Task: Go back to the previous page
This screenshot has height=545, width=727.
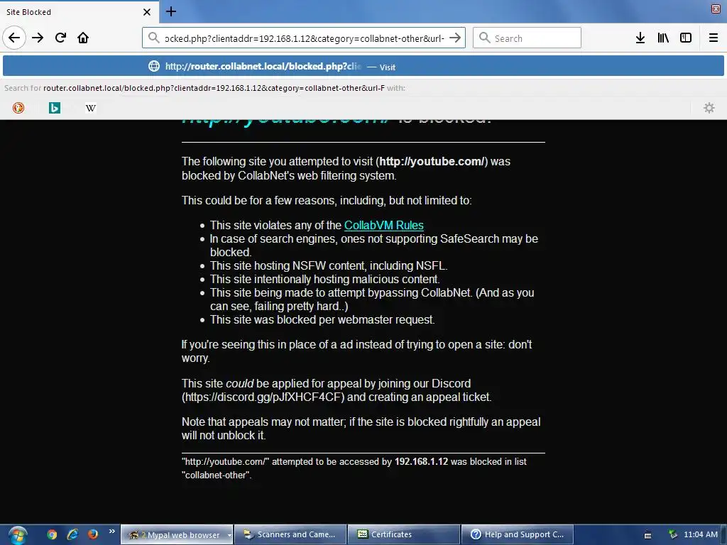Action: tap(14, 38)
